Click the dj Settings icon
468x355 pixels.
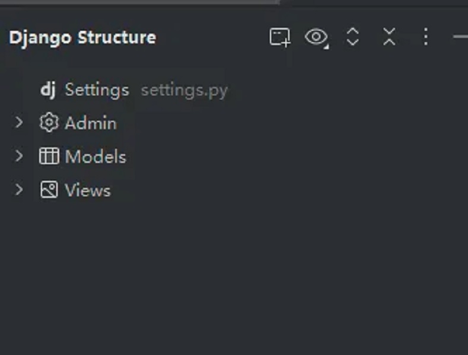pyautogui.click(x=48, y=89)
